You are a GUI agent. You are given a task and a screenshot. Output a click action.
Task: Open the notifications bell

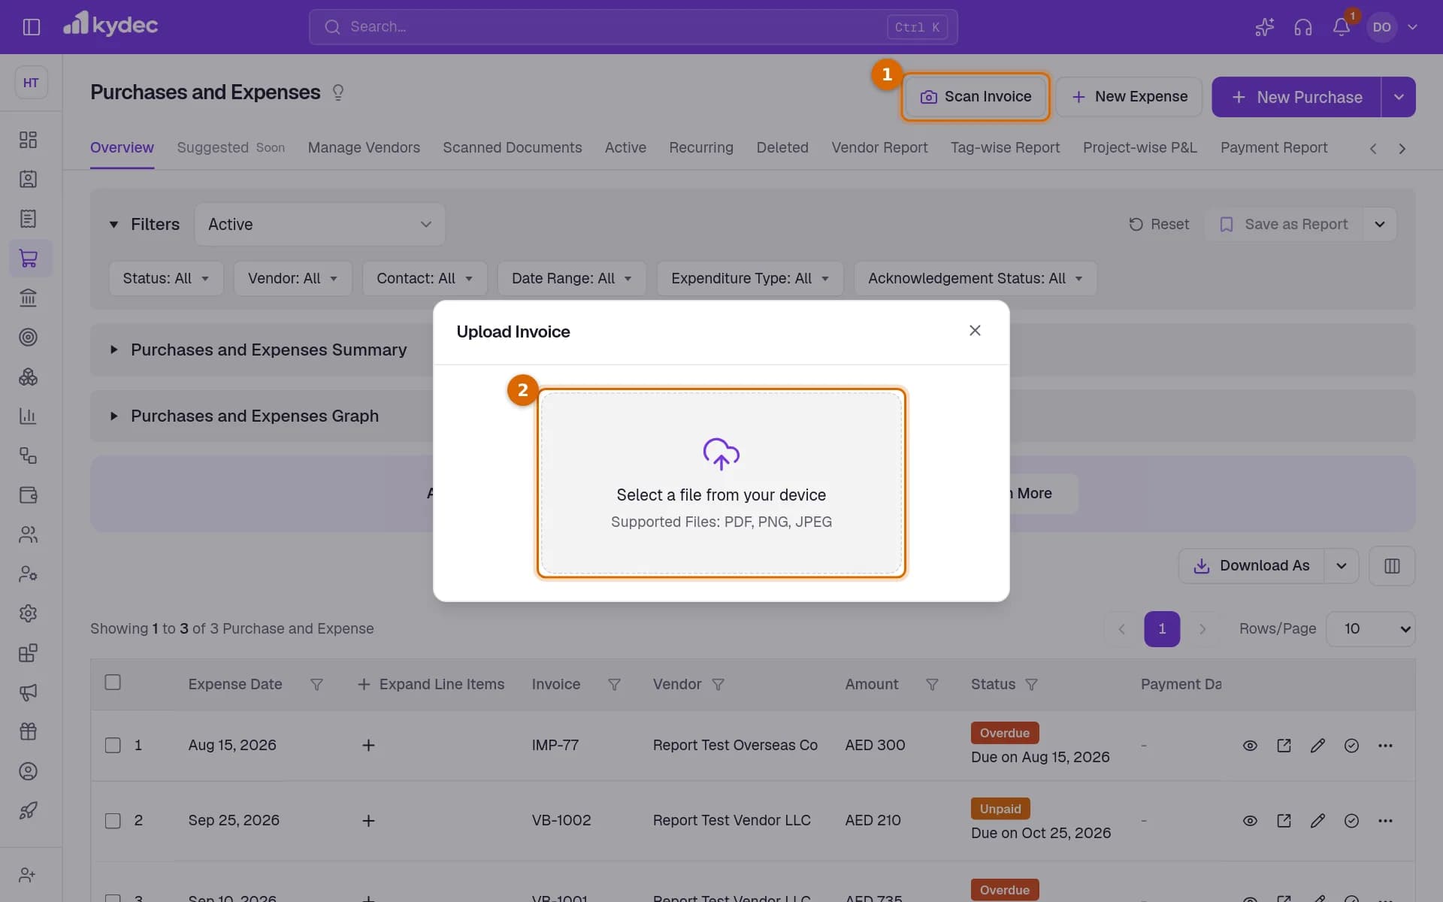coord(1342,27)
